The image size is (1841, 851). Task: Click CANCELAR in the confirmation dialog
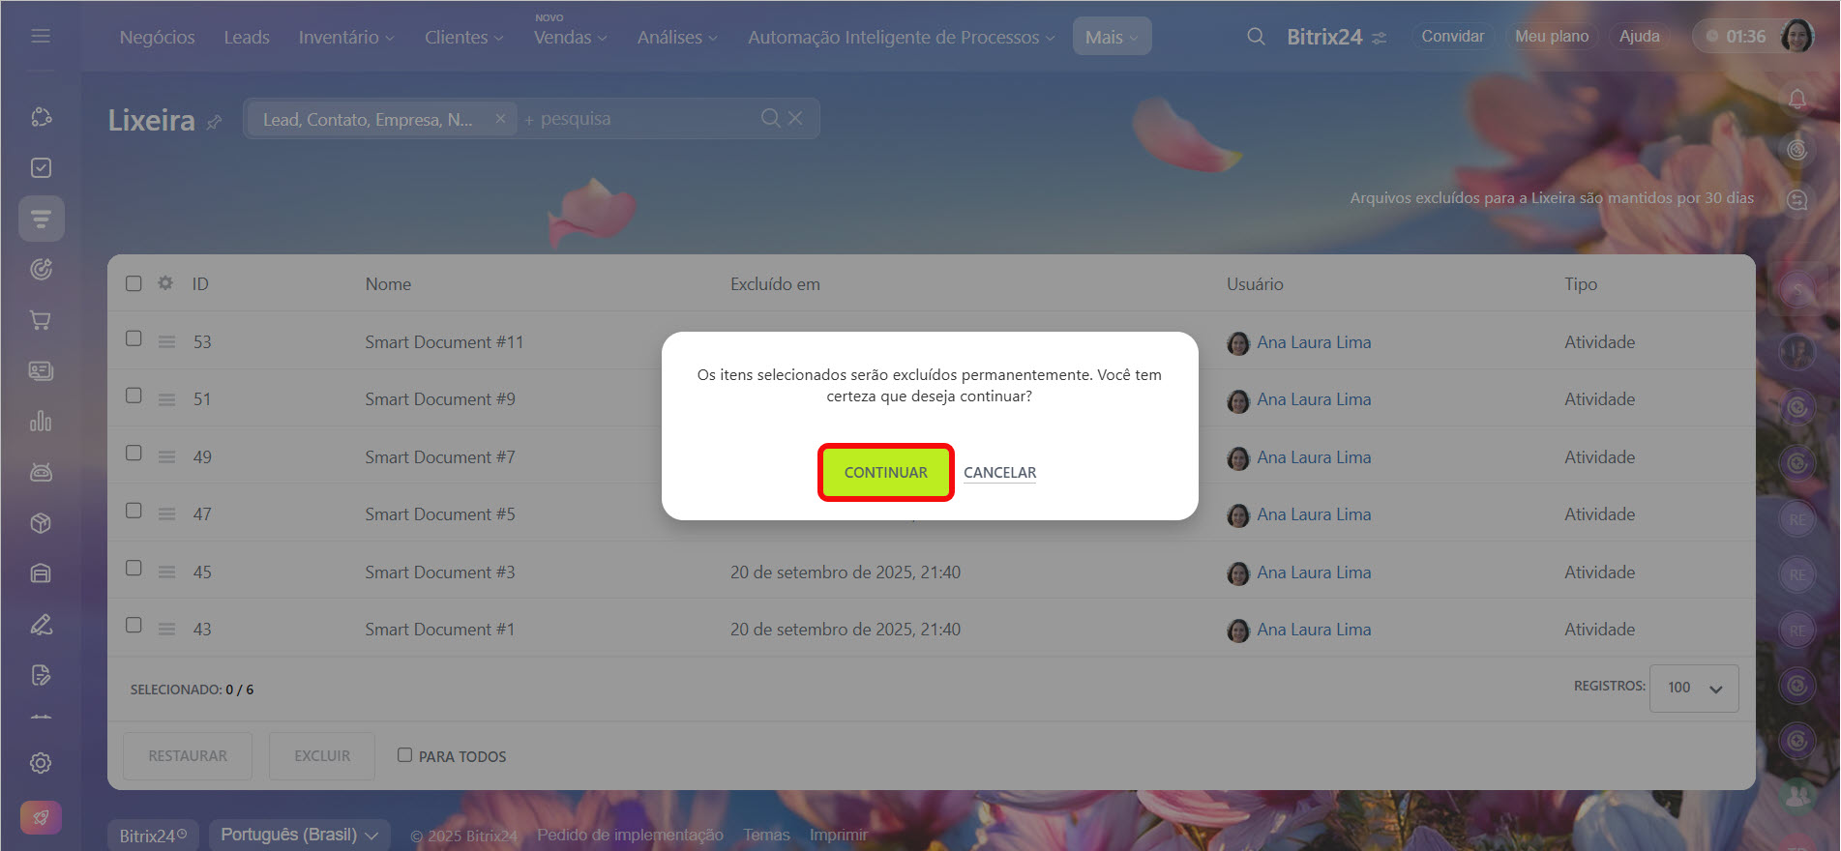999,472
